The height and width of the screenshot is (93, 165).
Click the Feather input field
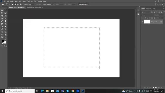(31, 4)
